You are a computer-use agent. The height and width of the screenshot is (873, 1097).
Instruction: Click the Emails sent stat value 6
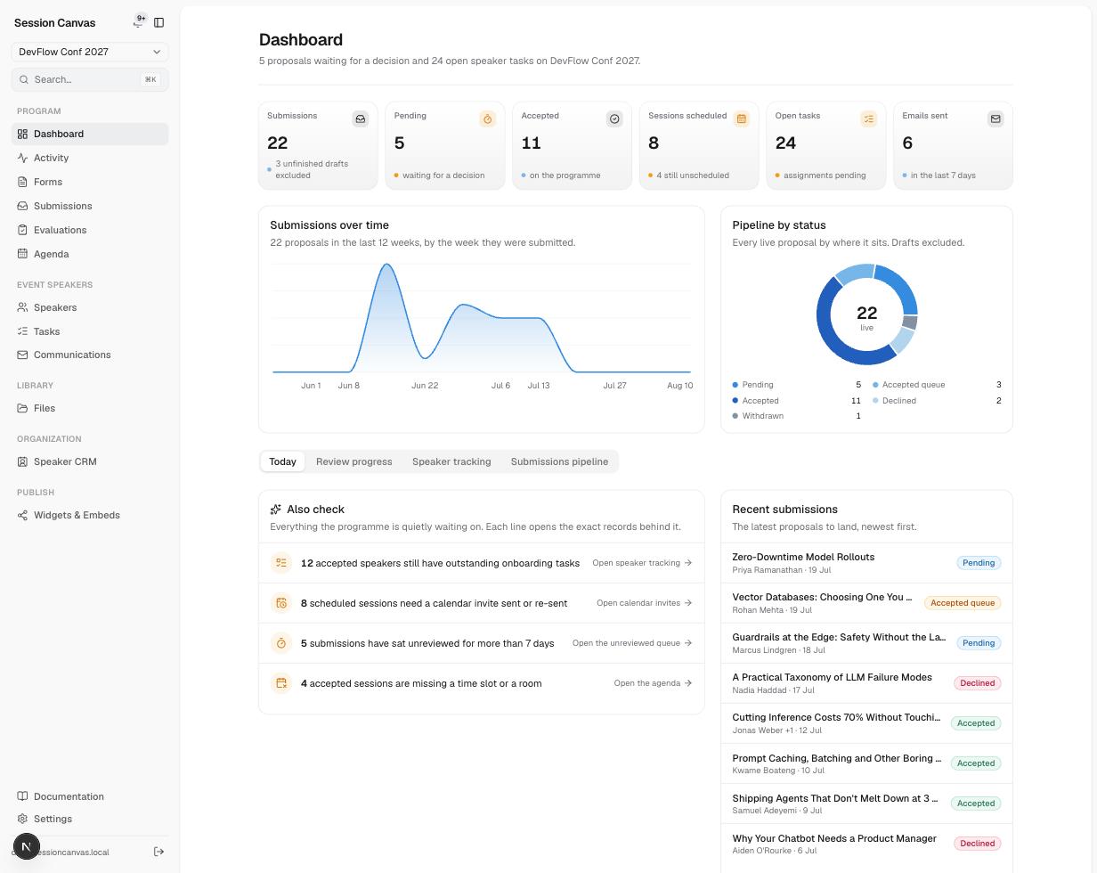[907, 143]
